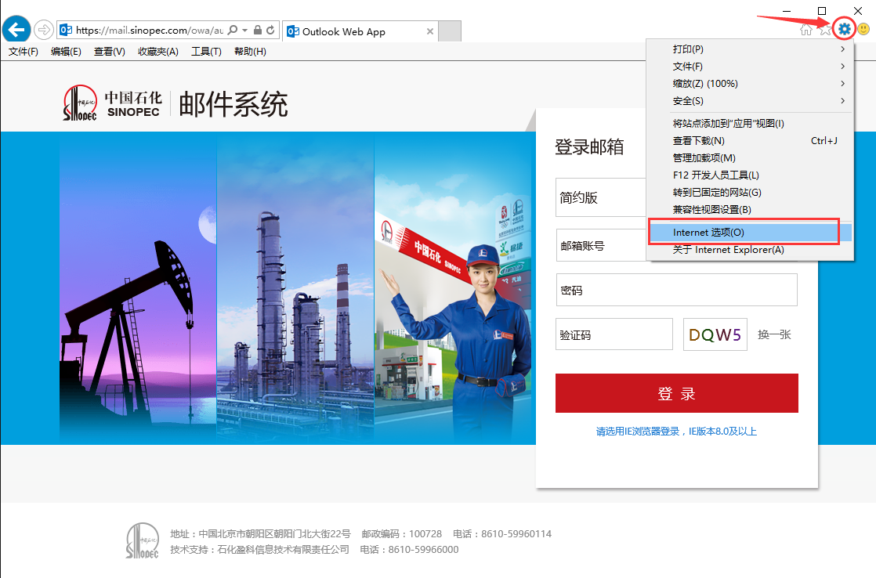Viewport: 876px width, 578px height.
Task: Click the yellow smiley feedback icon
Action: [863, 30]
